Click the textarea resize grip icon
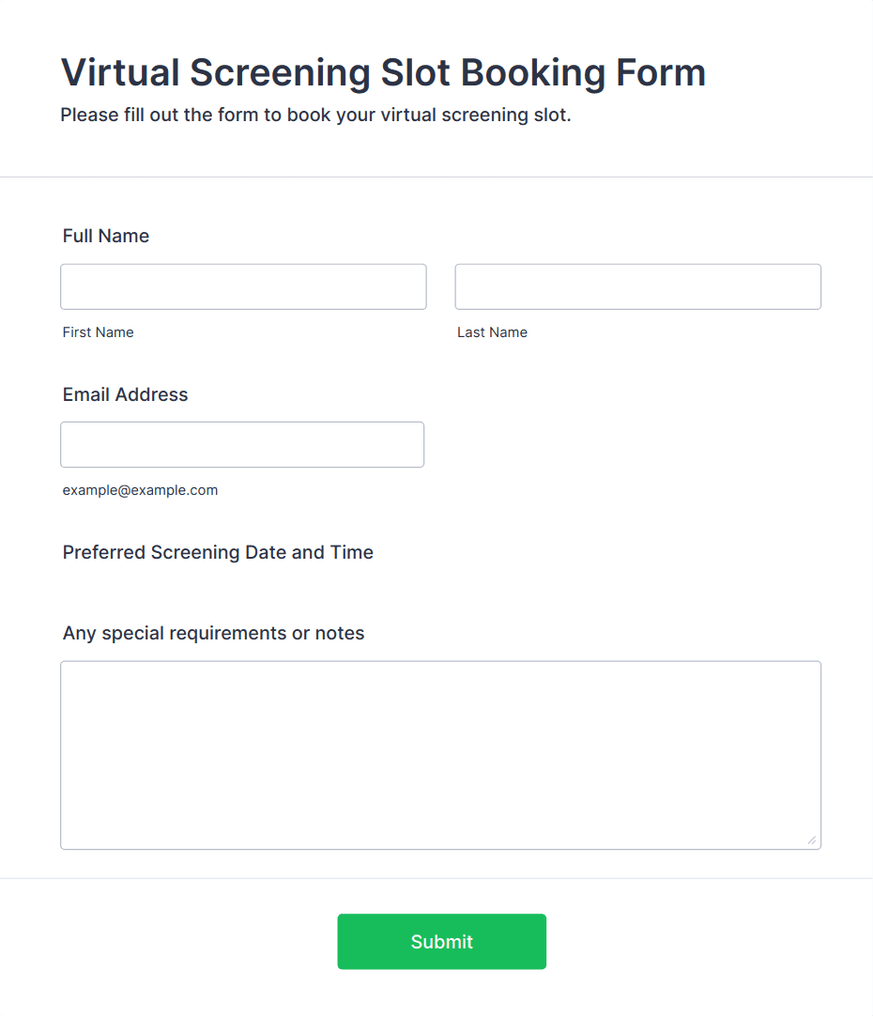 [x=812, y=840]
